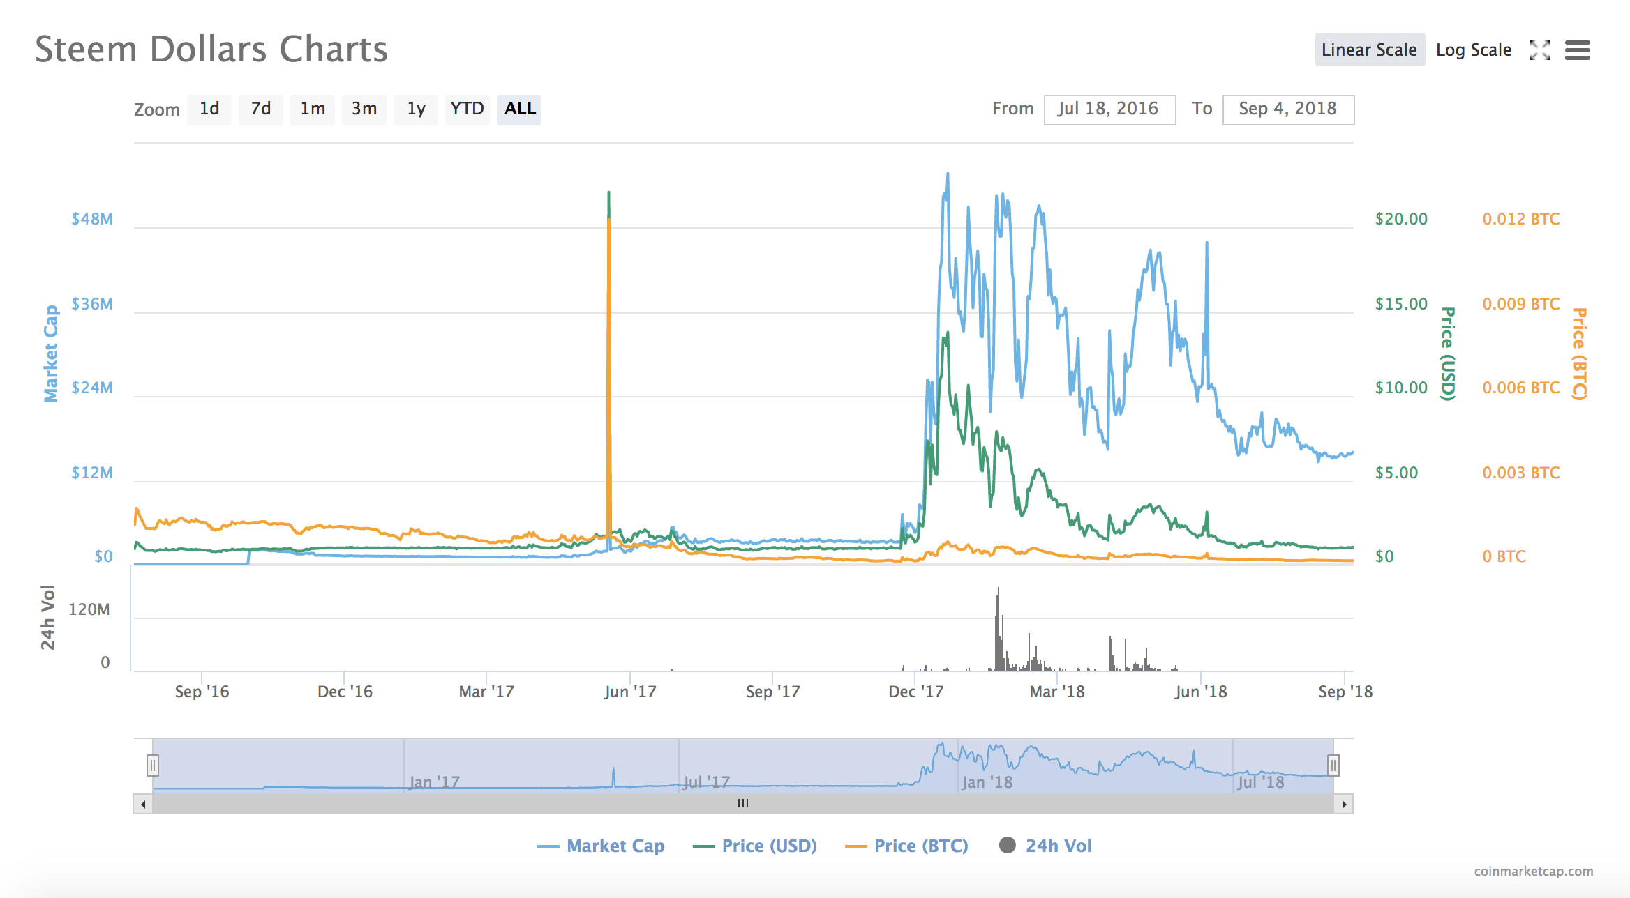Set zoom range to 1m
The width and height of the screenshot is (1630, 898).
(x=313, y=109)
